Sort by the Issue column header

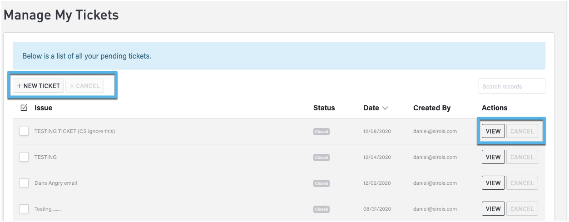point(43,108)
